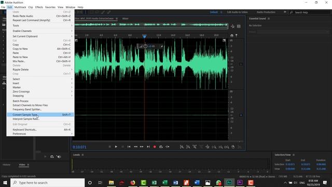The height and width of the screenshot is (187, 332).
Task: Click the HUD volume knob on waveform
Action: coord(145,46)
